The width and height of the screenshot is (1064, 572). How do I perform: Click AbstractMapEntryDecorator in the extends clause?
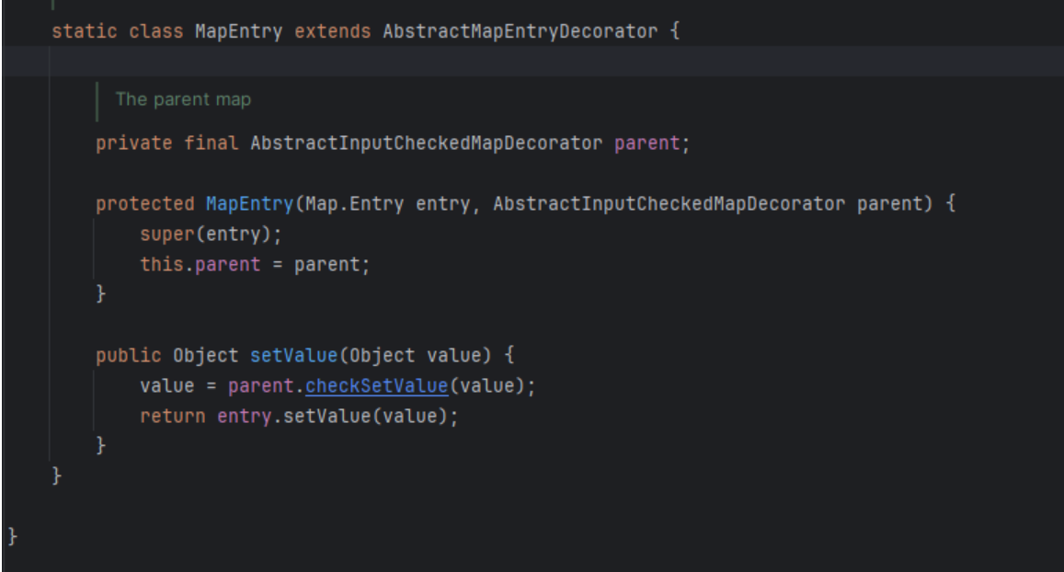[x=520, y=31]
